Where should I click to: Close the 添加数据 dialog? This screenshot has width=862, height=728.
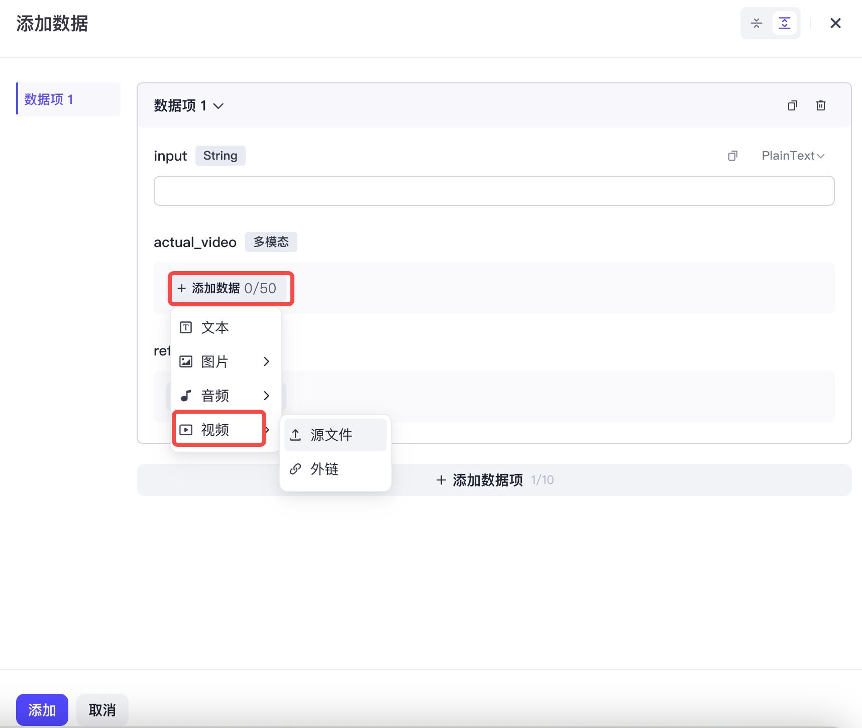(835, 23)
